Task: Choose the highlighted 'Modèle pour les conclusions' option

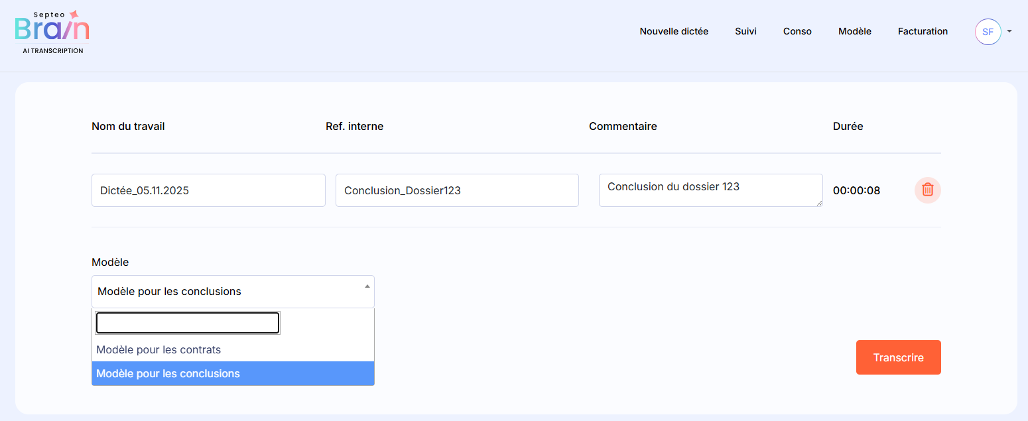Action: coord(168,373)
